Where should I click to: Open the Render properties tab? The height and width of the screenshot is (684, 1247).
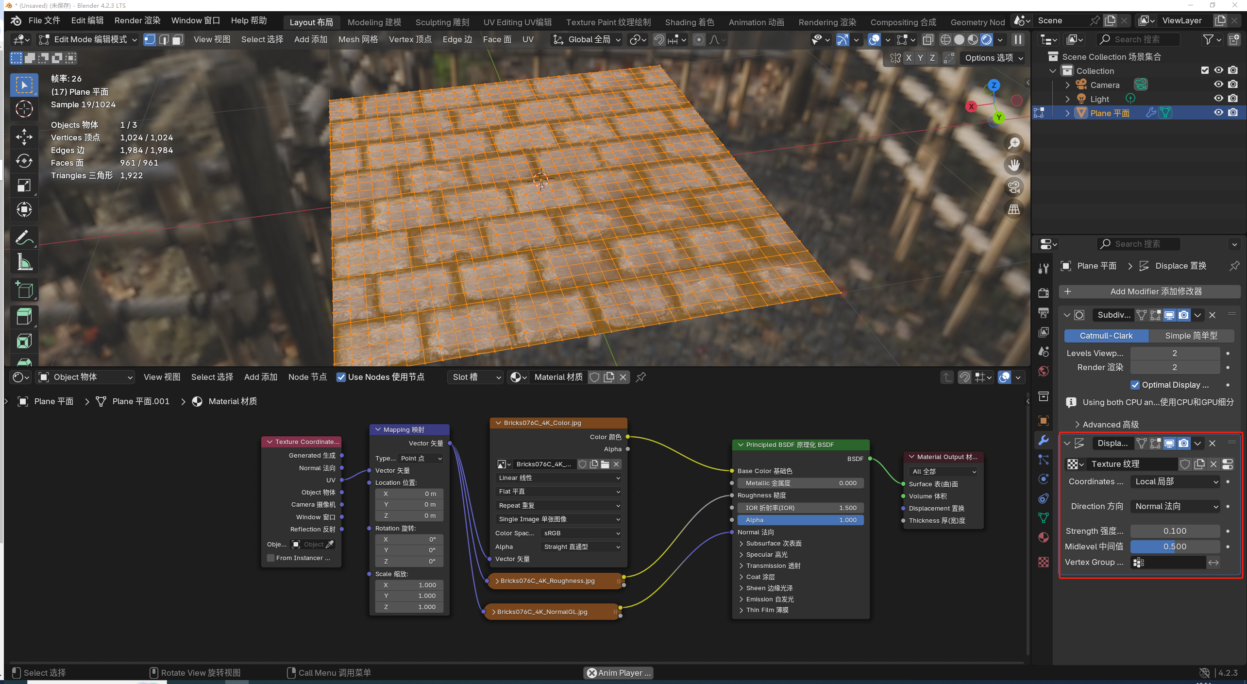pyautogui.click(x=1043, y=293)
